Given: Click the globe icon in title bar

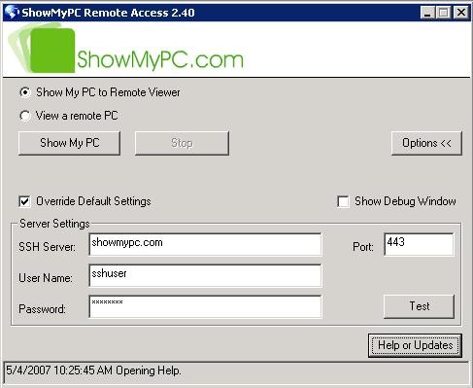Looking at the screenshot, I should (x=12, y=13).
